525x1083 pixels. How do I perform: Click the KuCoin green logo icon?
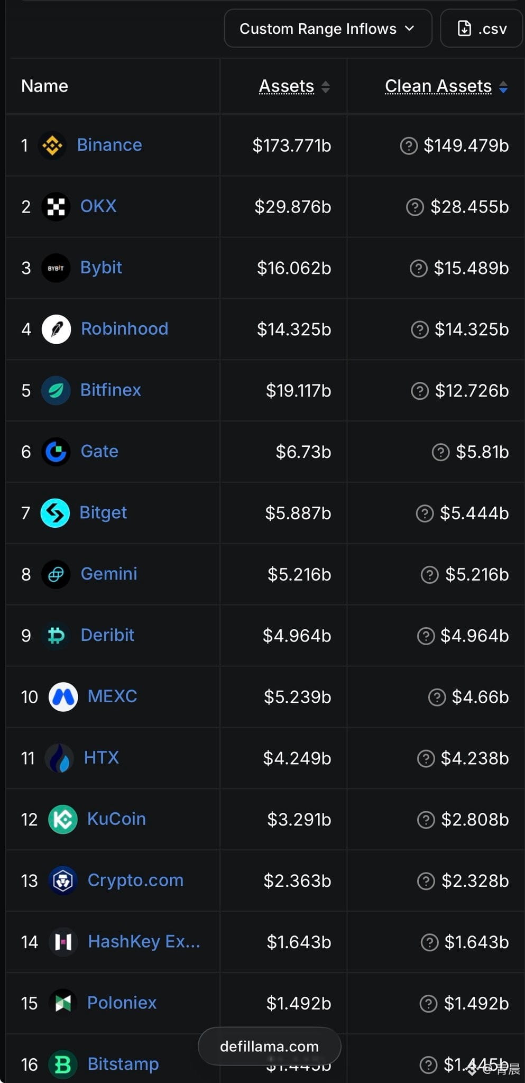point(63,820)
